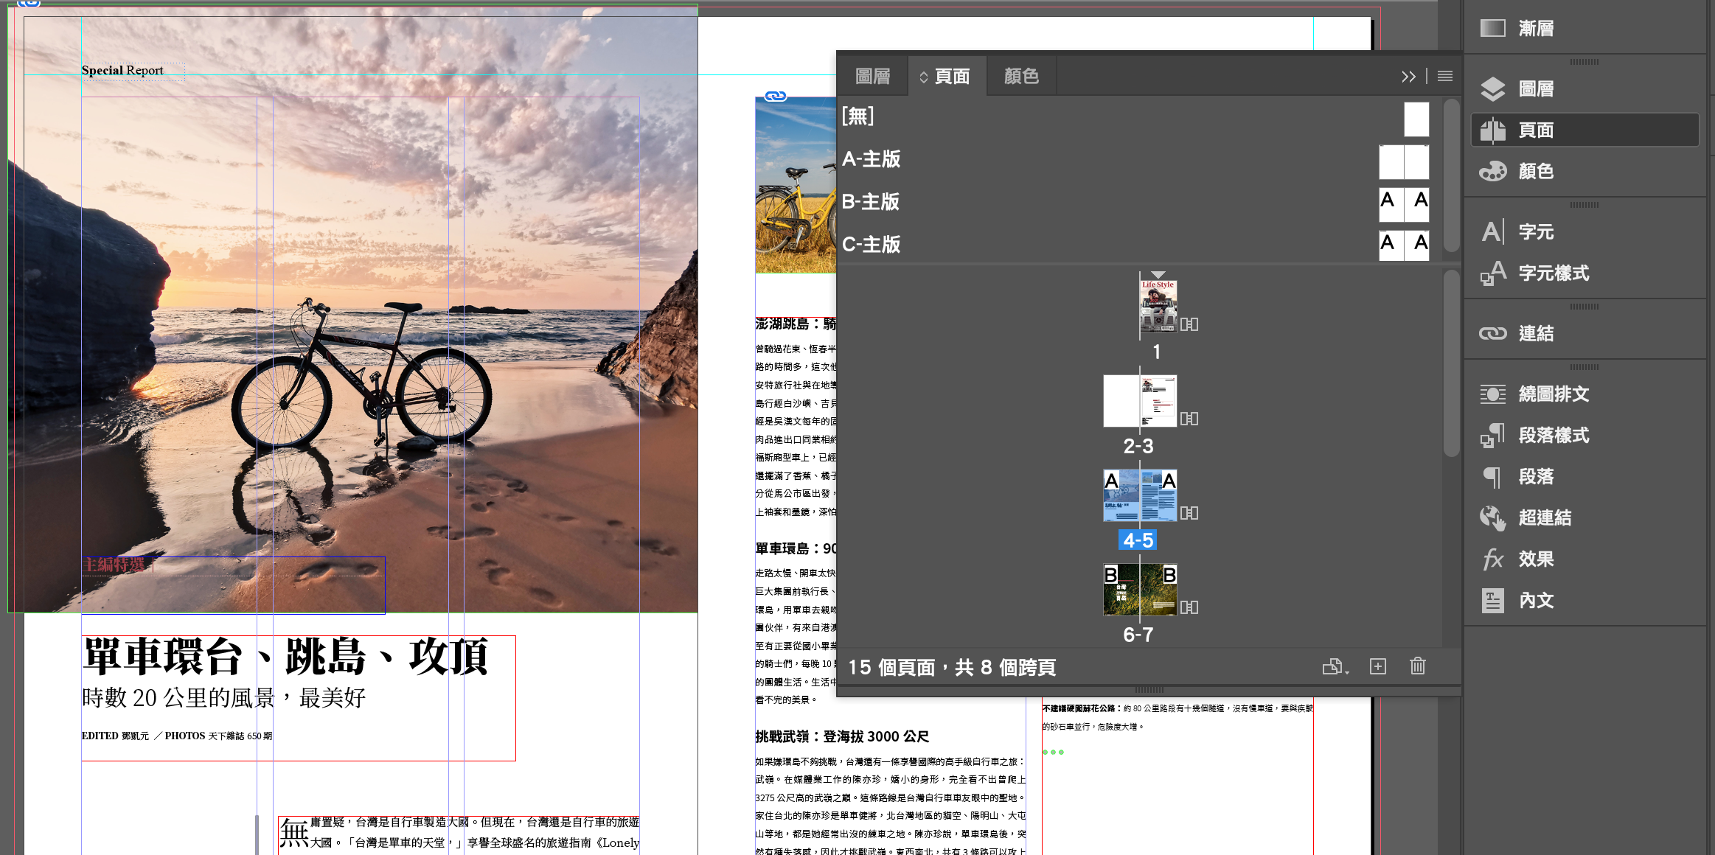Viewport: 1715px width, 855px height.
Task: Open the Pages panel hamburger menu
Action: pos(1445,77)
